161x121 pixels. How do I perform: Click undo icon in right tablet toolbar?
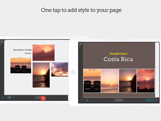pos(82,100)
